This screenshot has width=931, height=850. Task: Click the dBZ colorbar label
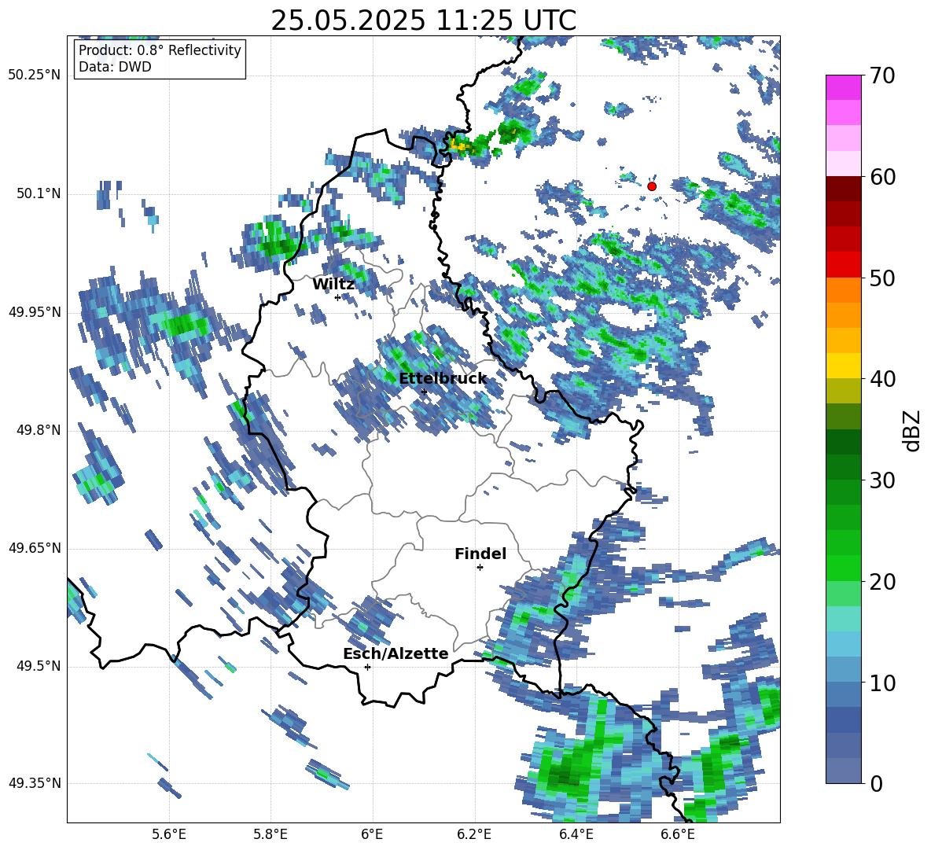[911, 430]
